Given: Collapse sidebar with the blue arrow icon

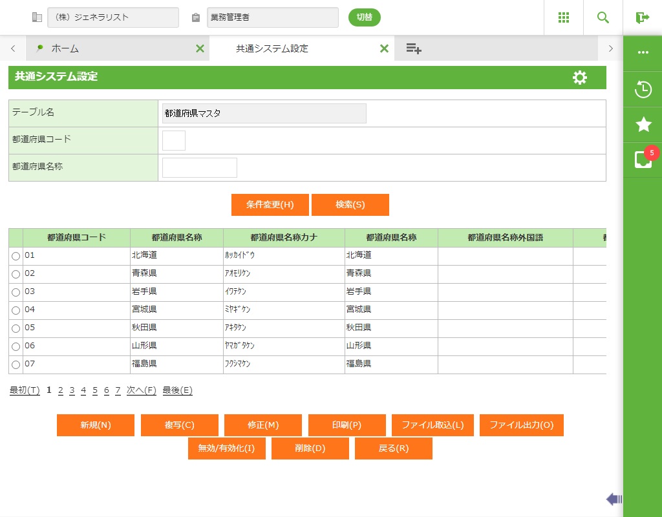Looking at the screenshot, I should click(614, 499).
